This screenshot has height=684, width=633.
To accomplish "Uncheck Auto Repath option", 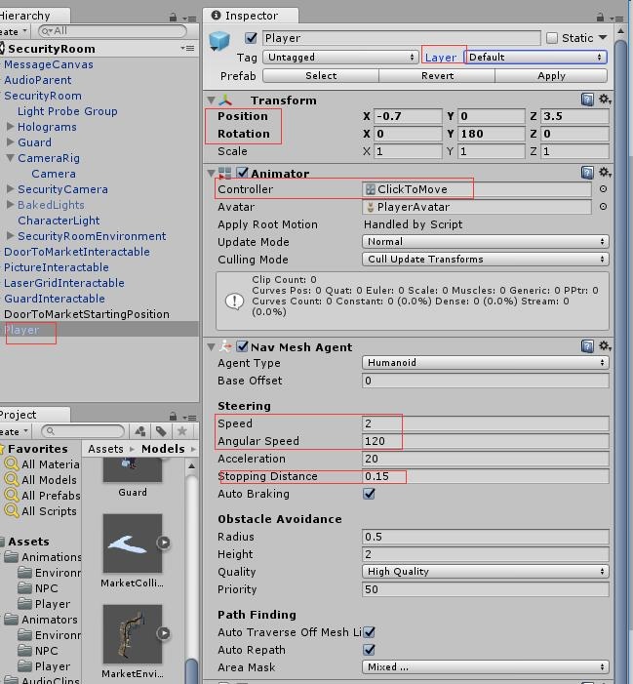I will tap(369, 650).
